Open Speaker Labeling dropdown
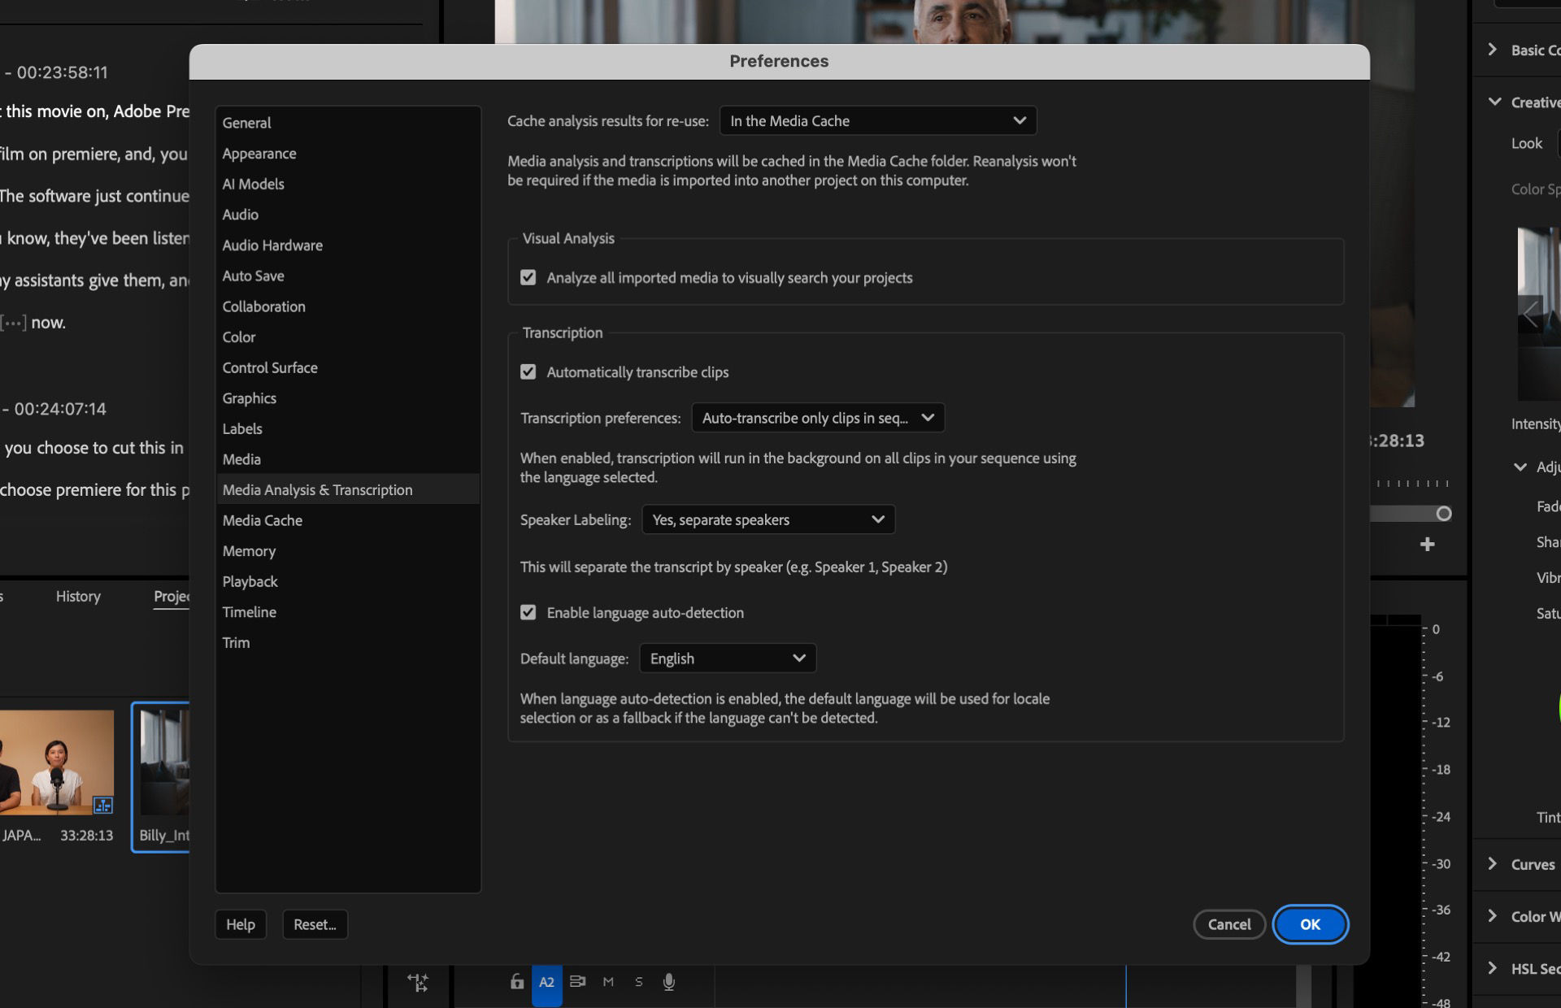Image resolution: width=1561 pixels, height=1008 pixels. point(767,519)
